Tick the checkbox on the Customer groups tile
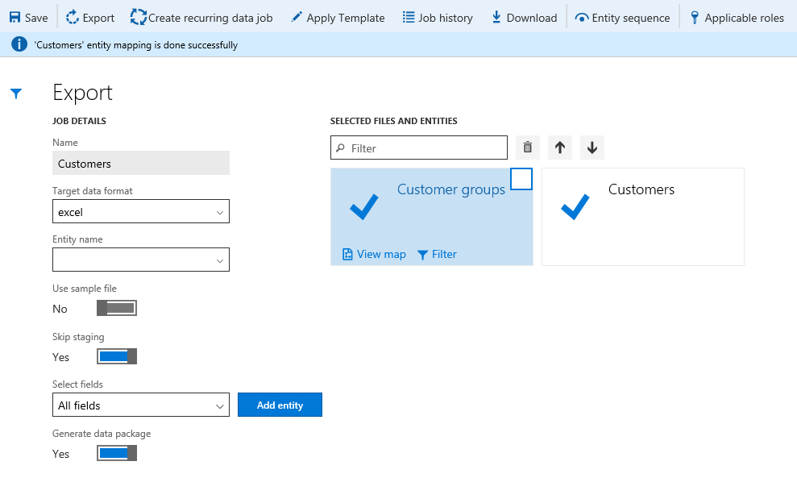 click(x=521, y=179)
